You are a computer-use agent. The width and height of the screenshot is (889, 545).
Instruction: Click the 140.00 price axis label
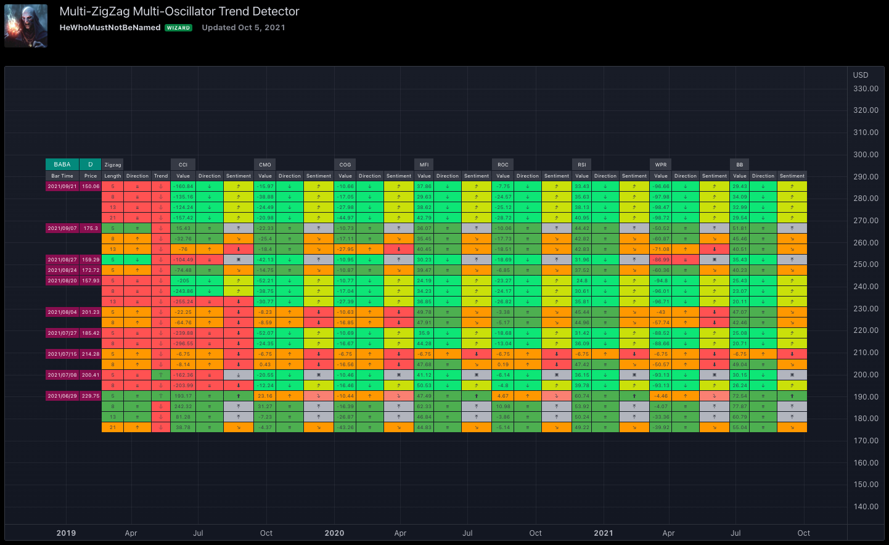tap(866, 507)
